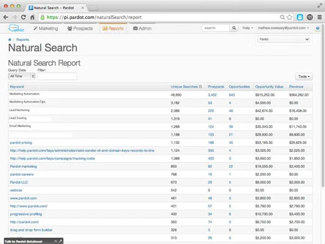Click the home breadcrumb icon
The image size is (325, 244).
[10, 40]
